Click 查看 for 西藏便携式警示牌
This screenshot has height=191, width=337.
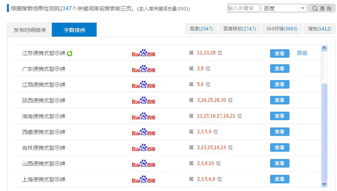(280, 132)
